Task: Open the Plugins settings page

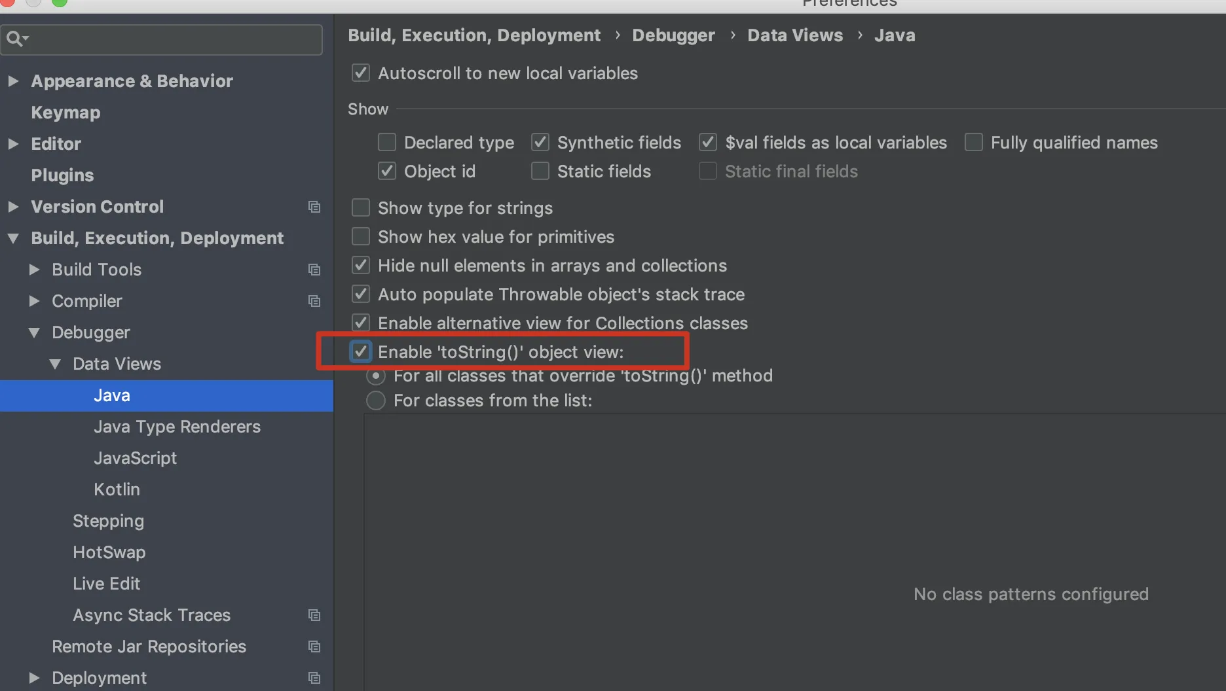Action: 62,175
